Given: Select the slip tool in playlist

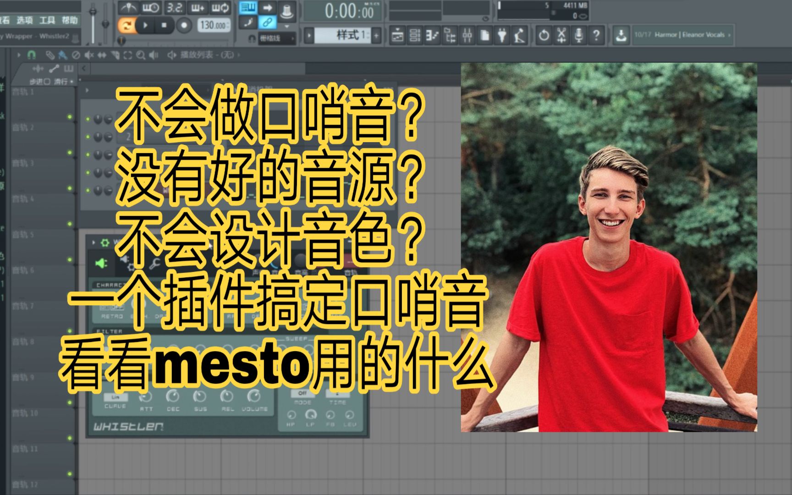Looking at the screenshot, I should coord(102,55).
